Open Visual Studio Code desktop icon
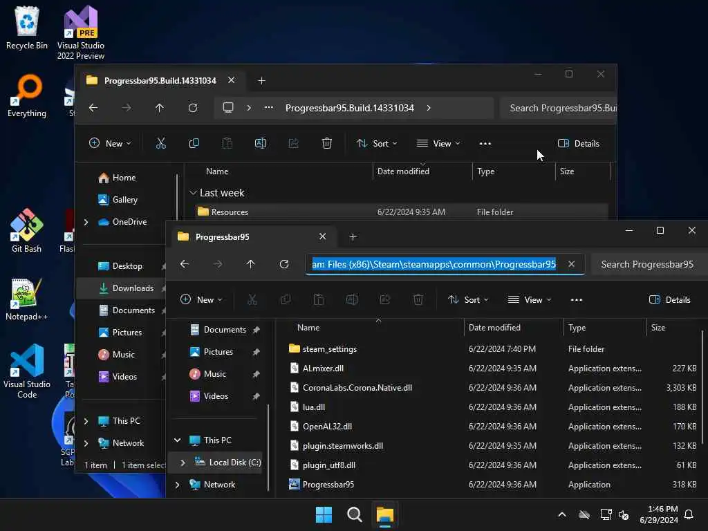Screen dimensions: 708x531 click(27, 371)
